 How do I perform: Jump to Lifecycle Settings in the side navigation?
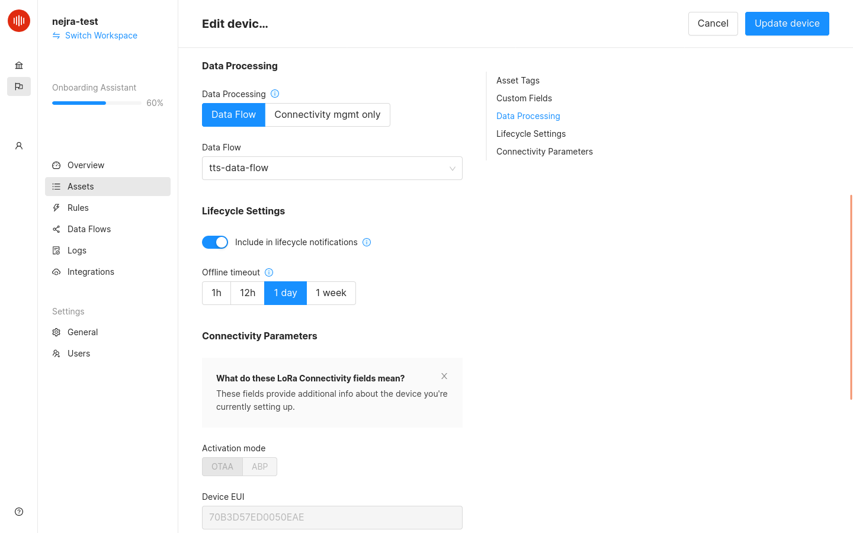[531, 133]
